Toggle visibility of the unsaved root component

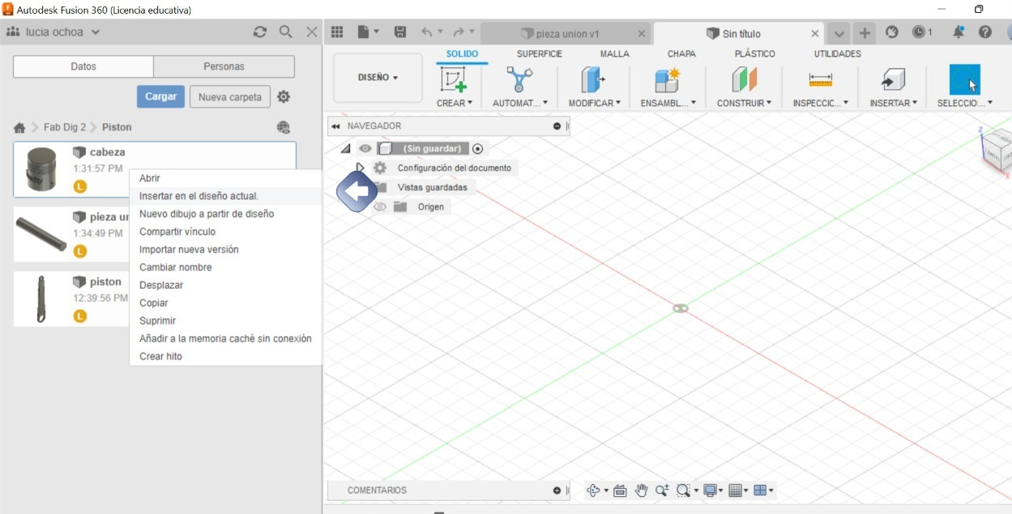pyautogui.click(x=365, y=149)
